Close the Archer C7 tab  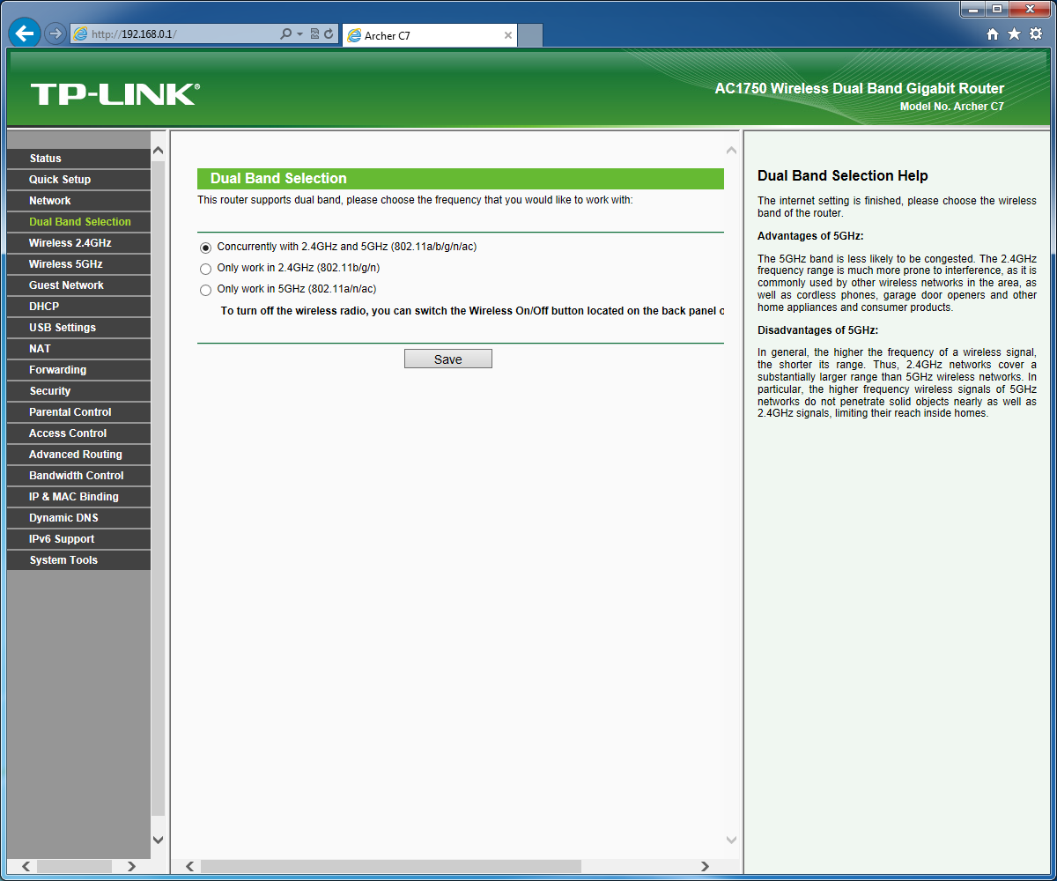pos(508,35)
